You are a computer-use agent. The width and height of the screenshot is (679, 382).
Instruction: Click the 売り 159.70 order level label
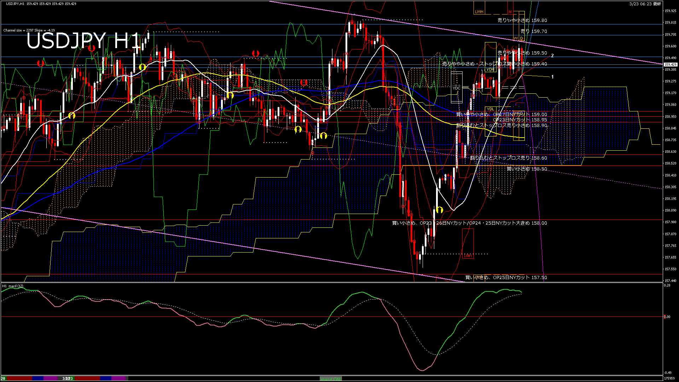click(534, 31)
